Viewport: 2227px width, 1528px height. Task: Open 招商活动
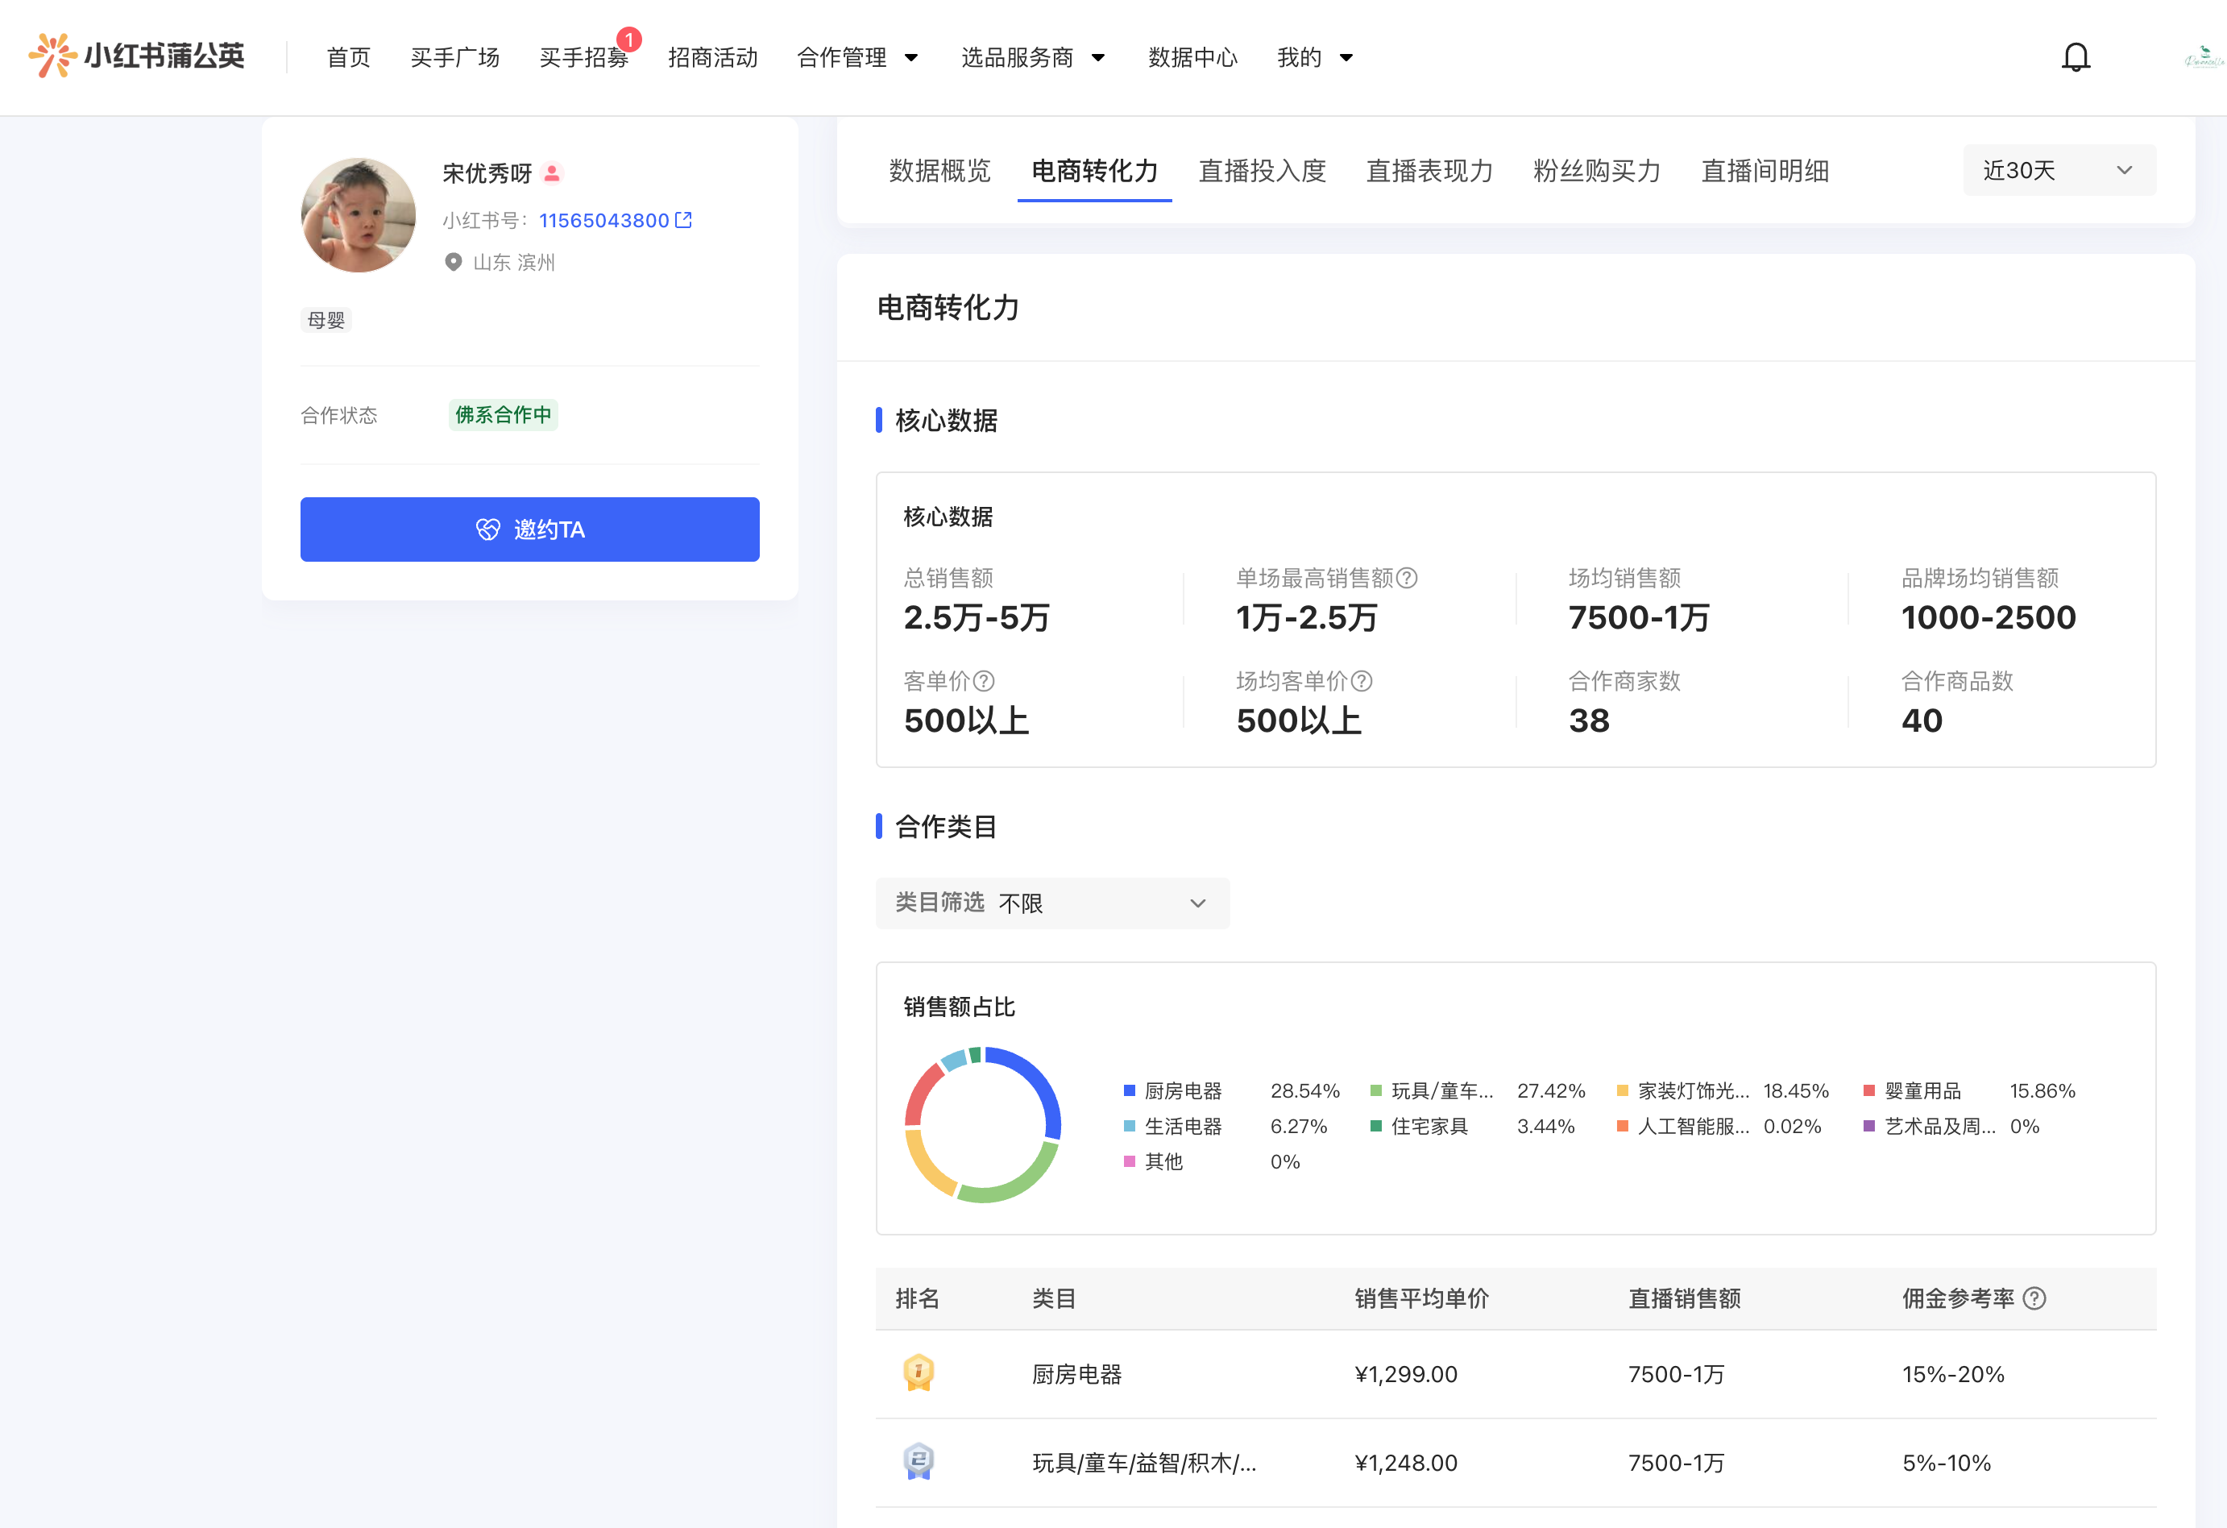coord(713,57)
